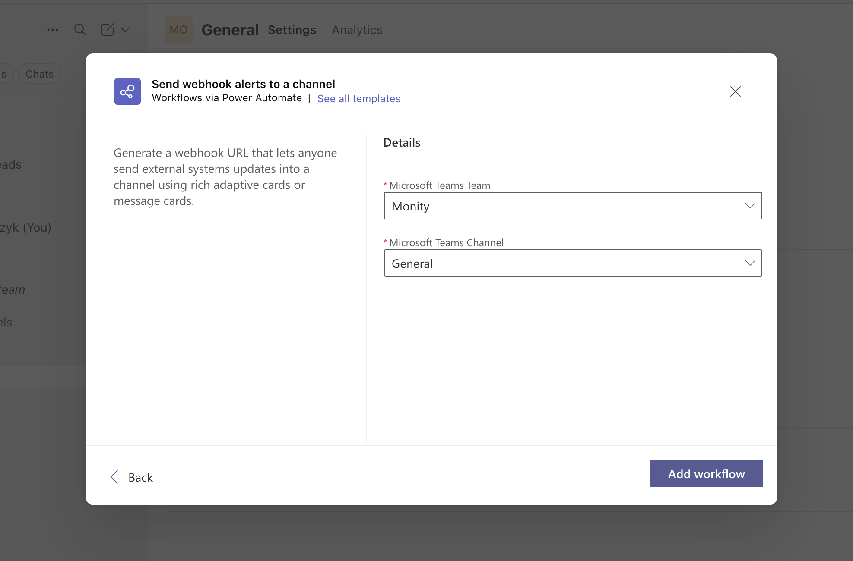Click the chevron next to the compose icon
This screenshot has height=561, width=853.
125,30
